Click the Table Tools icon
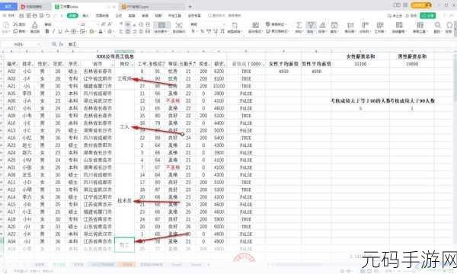This screenshot has width=457, height=274. point(420,25)
